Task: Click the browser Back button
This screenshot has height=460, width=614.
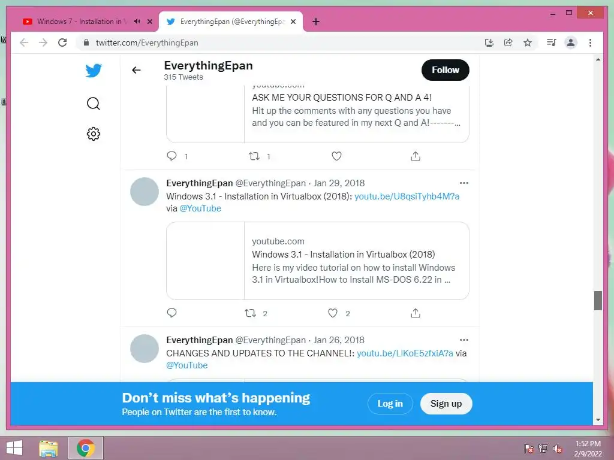Action: tap(24, 43)
